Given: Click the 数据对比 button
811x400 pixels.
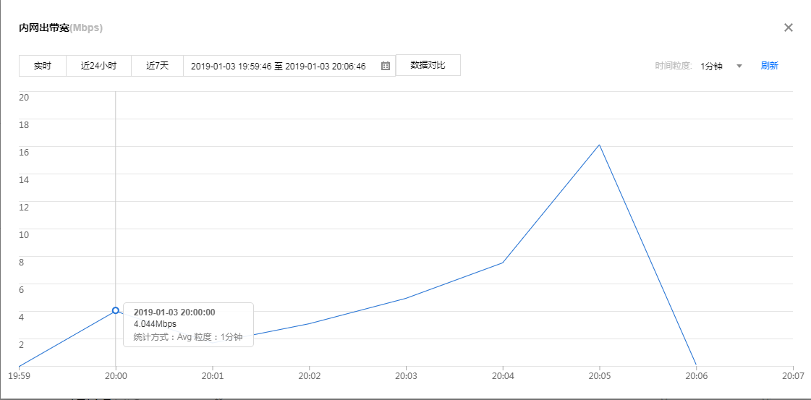Looking at the screenshot, I should tap(428, 65).
